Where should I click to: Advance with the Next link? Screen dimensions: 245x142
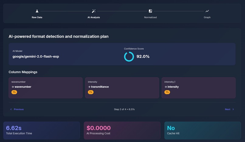[227, 109]
